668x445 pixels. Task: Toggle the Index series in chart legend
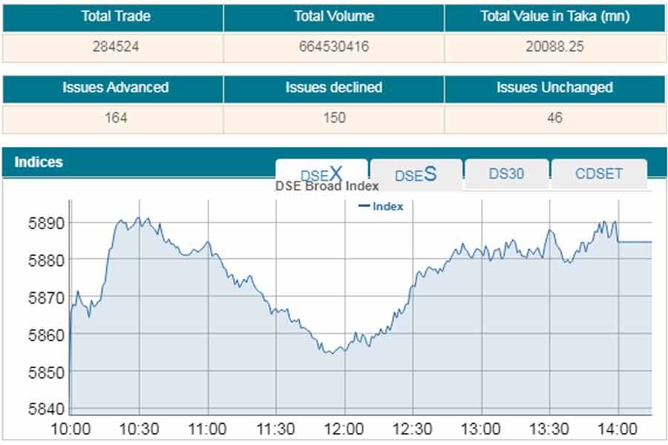(381, 206)
